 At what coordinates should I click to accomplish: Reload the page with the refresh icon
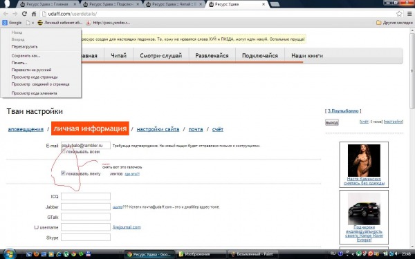(24, 14)
